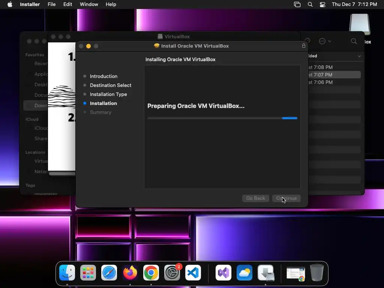This screenshot has width=384, height=288.
Task: Open Google Chrome from the Dock
Action: click(x=151, y=273)
